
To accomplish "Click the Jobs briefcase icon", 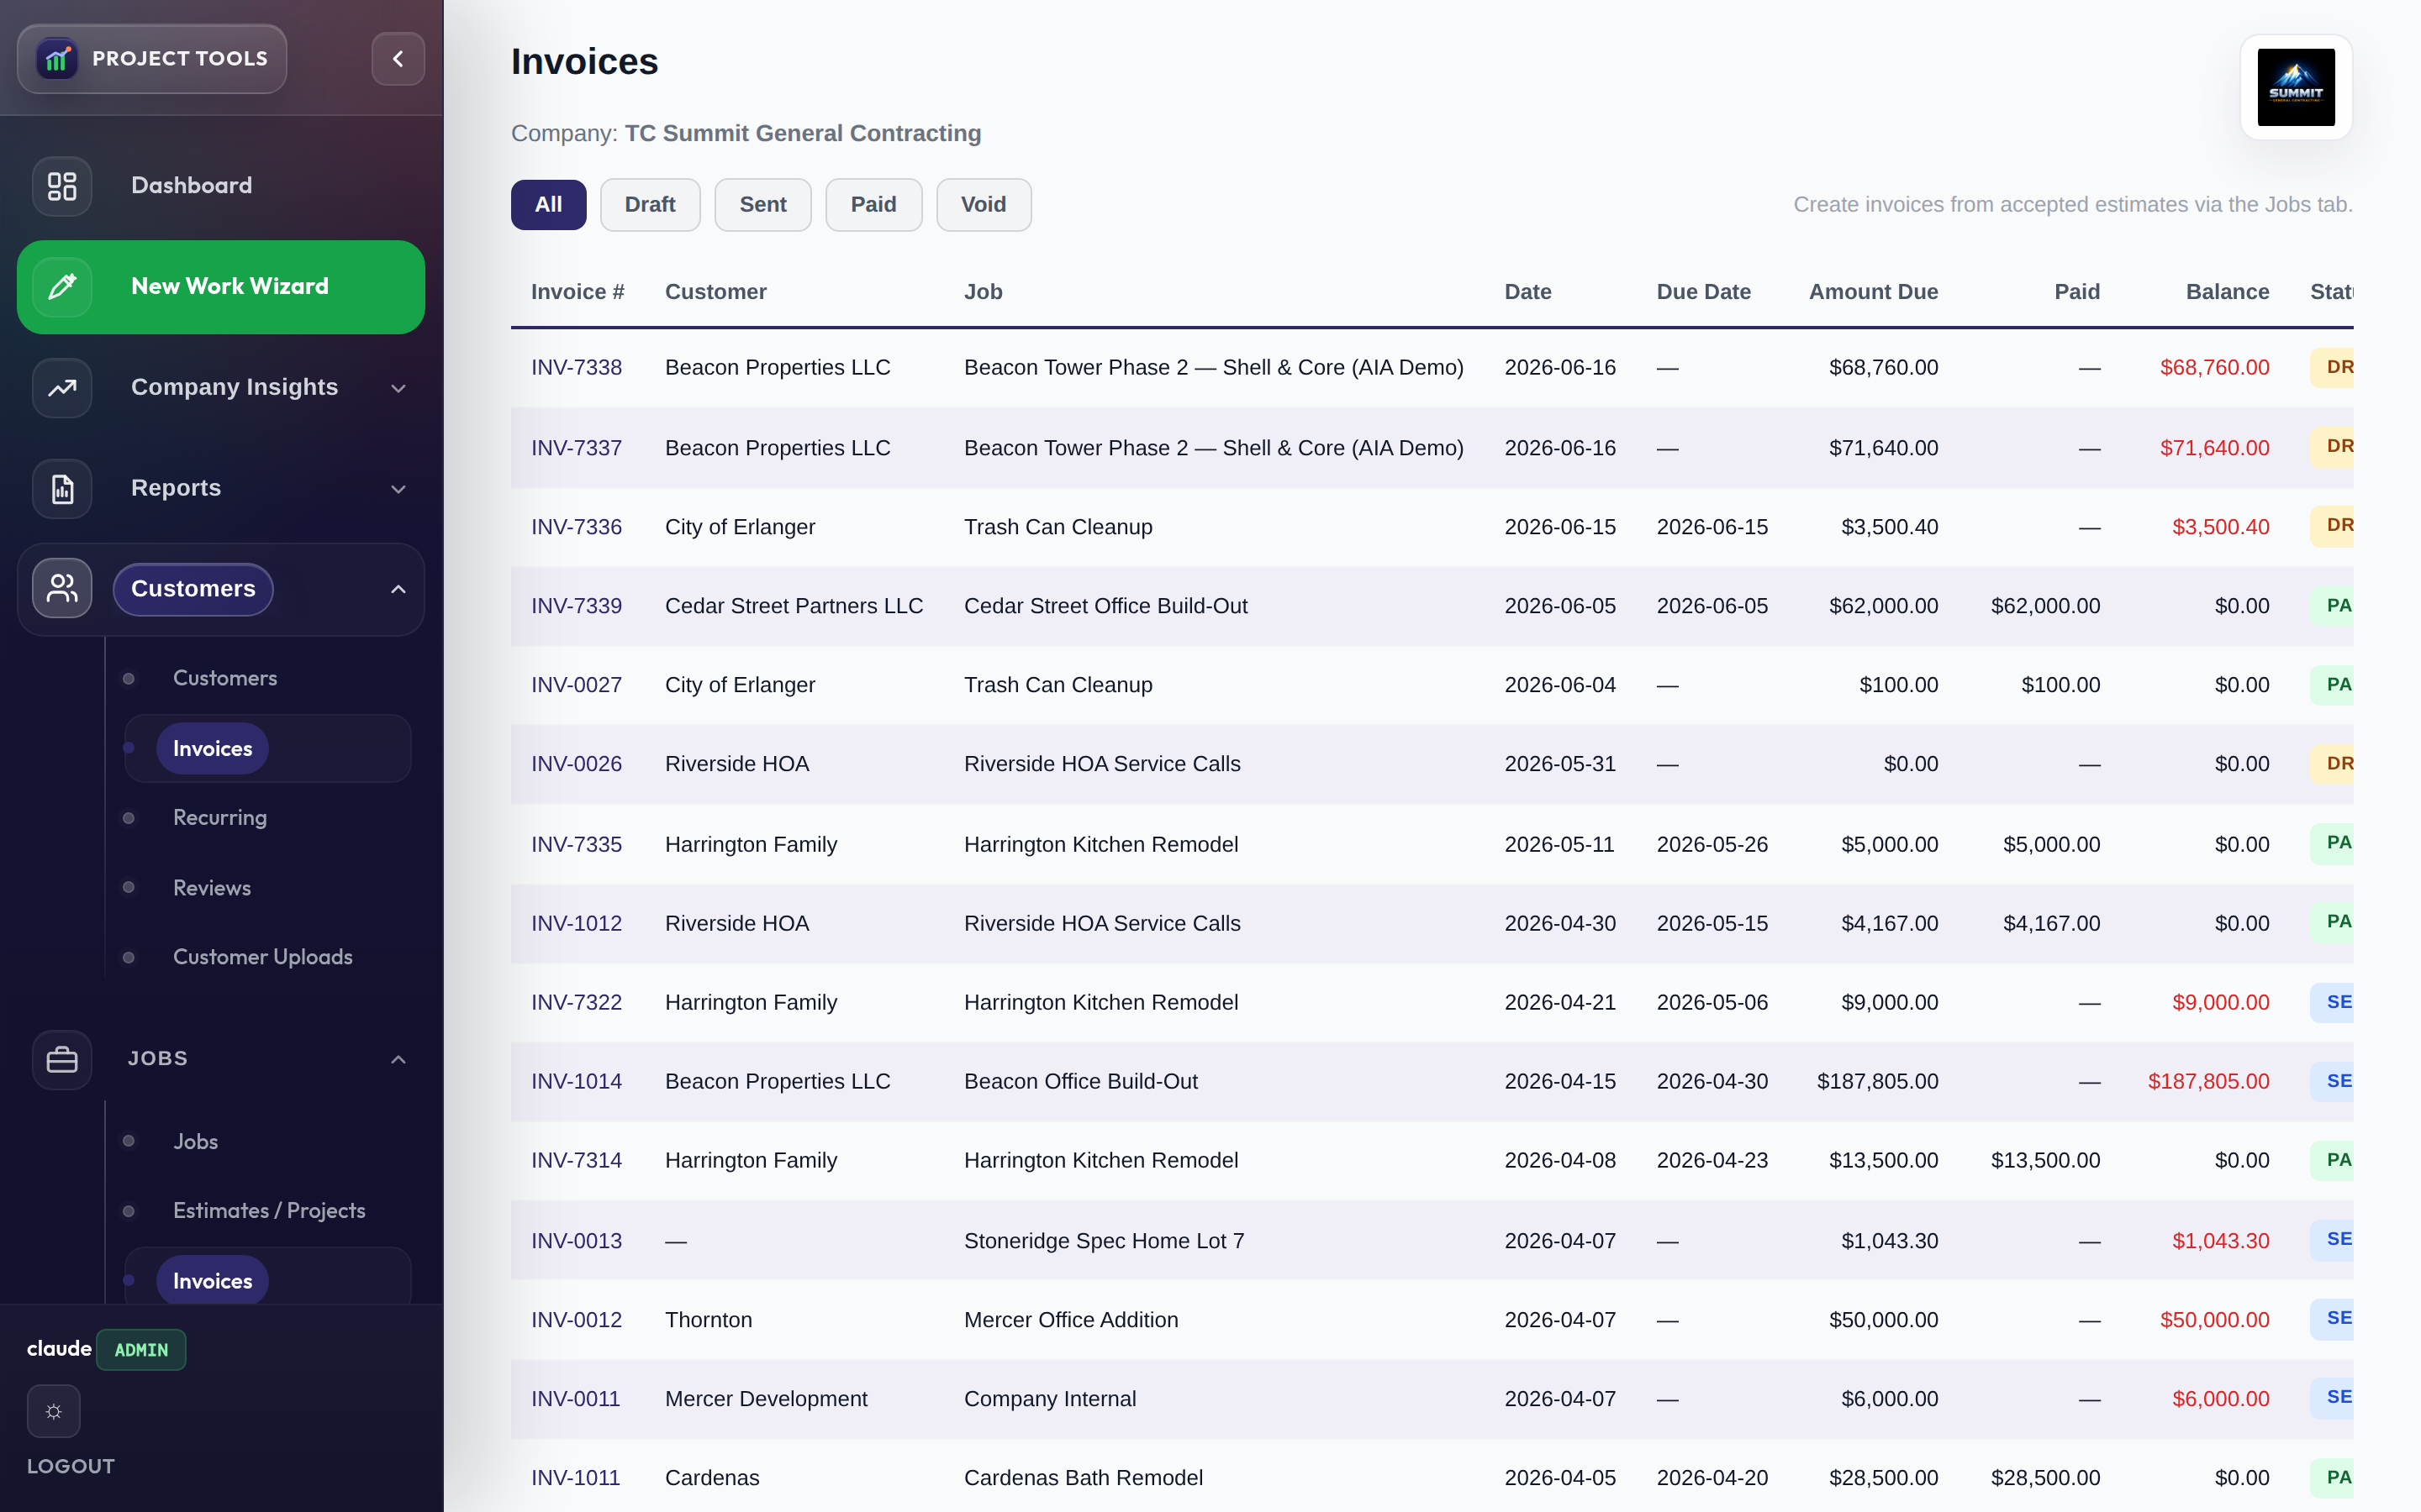I will click(62, 1059).
